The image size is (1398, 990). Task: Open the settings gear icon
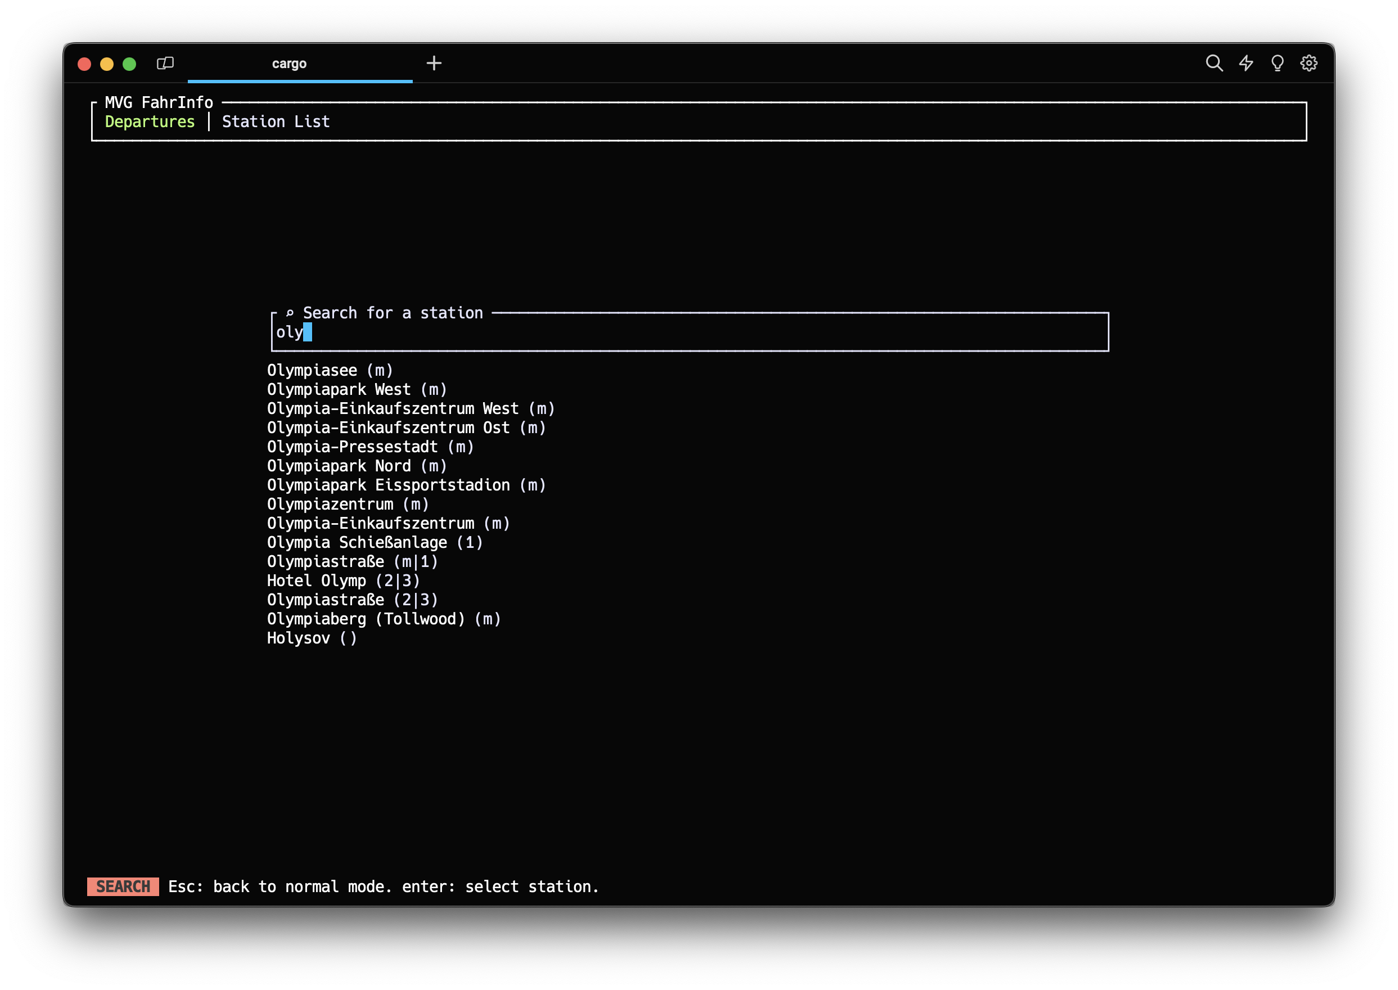click(x=1309, y=64)
